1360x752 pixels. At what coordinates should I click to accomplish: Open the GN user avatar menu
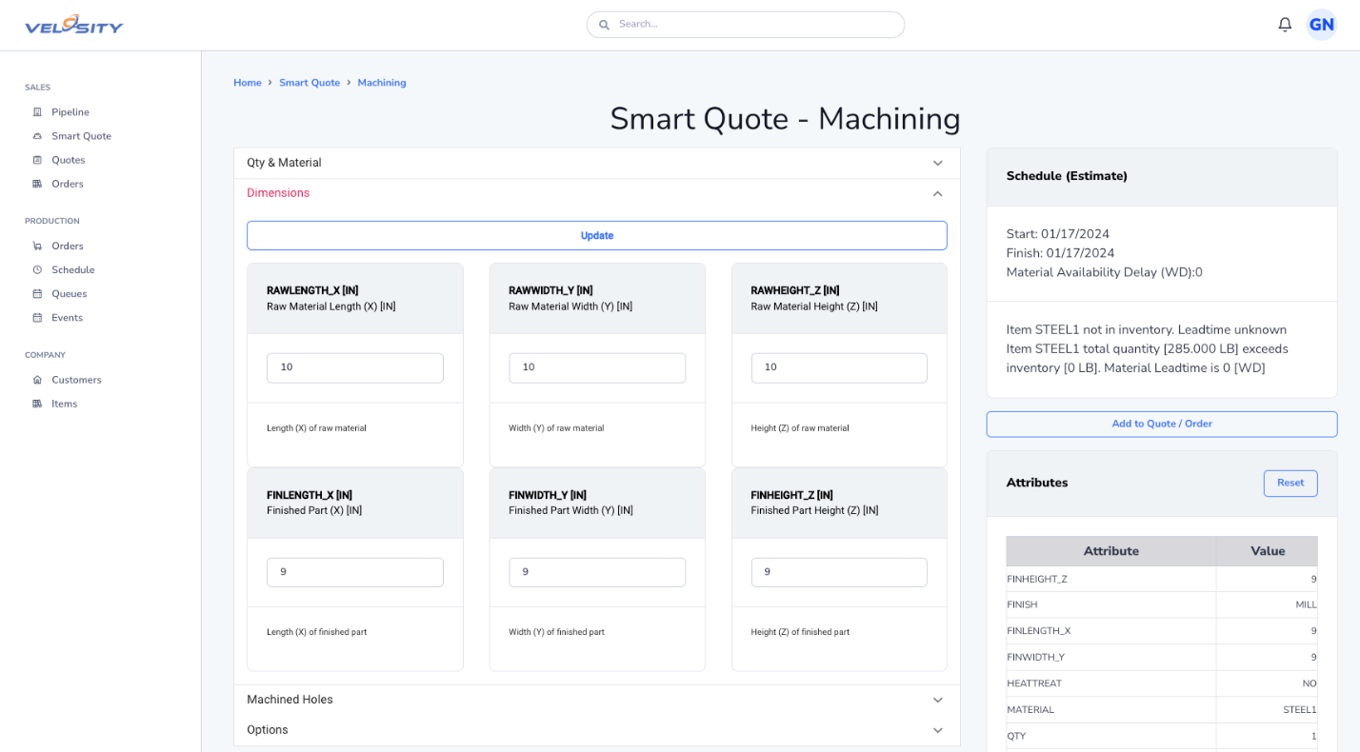tap(1321, 25)
